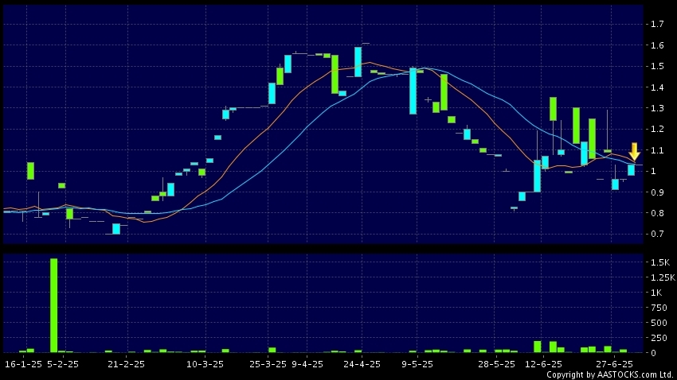Select the 9-5-25 date label
The image size is (677, 380).
point(417,364)
